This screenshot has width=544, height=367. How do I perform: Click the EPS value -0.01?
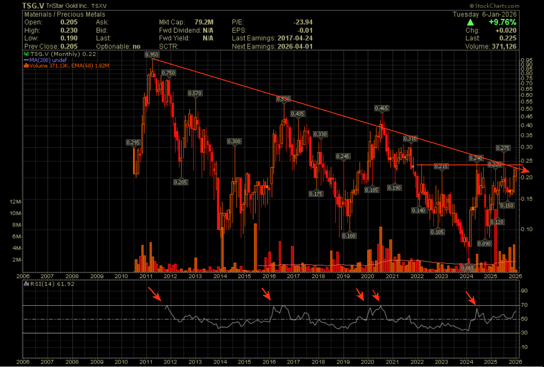(x=305, y=31)
